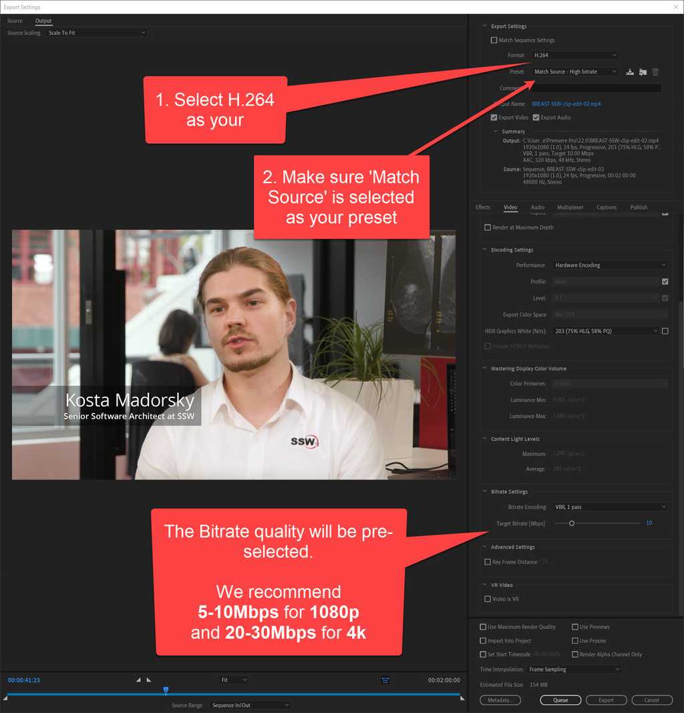Save the current export preset
684x713 pixels.
coord(629,72)
